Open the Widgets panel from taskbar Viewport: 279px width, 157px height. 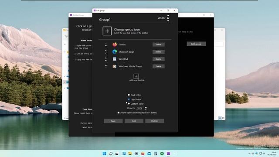pyautogui.click(x=123, y=154)
